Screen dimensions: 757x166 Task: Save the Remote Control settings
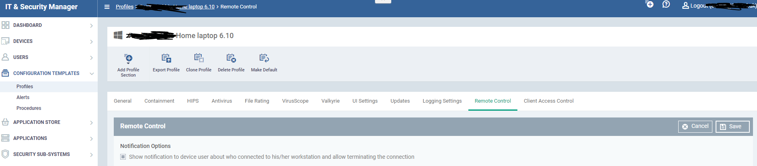(x=732, y=126)
